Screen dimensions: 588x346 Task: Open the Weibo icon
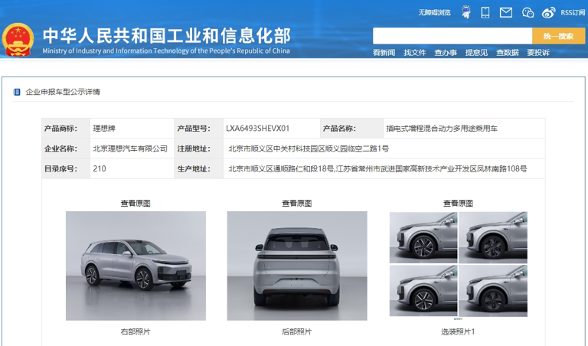pos(548,12)
